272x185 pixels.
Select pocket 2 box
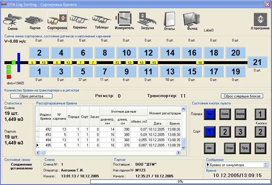39,53
